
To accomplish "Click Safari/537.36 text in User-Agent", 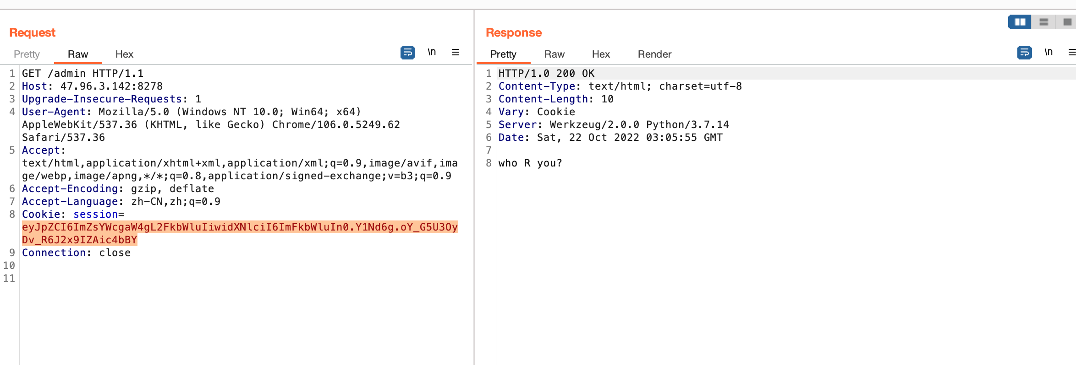I will pyautogui.click(x=63, y=137).
